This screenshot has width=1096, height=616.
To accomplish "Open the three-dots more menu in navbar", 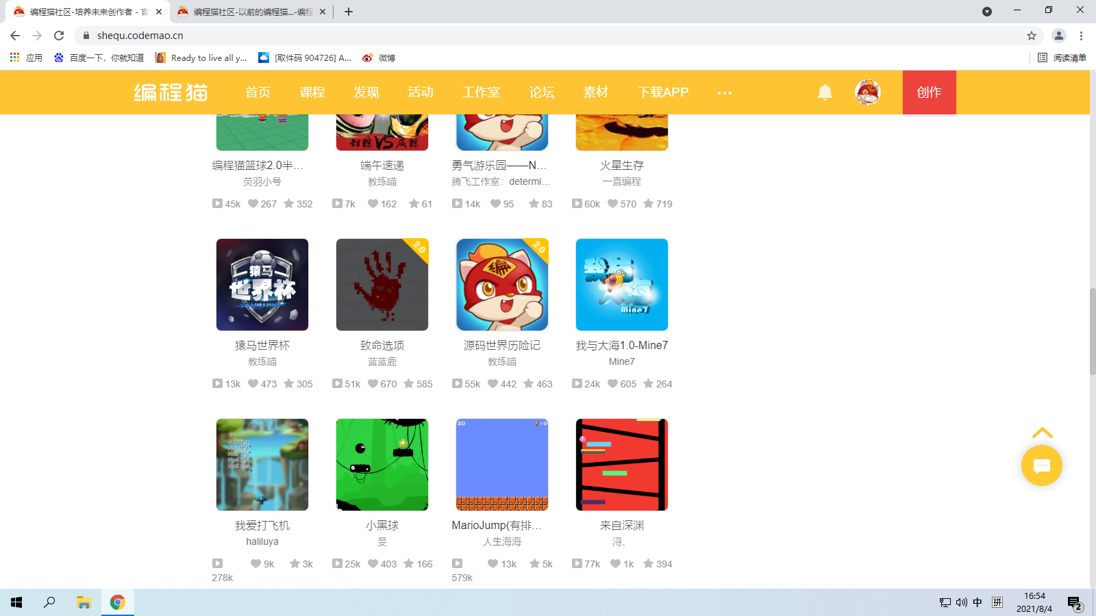I will [x=725, y=92].
